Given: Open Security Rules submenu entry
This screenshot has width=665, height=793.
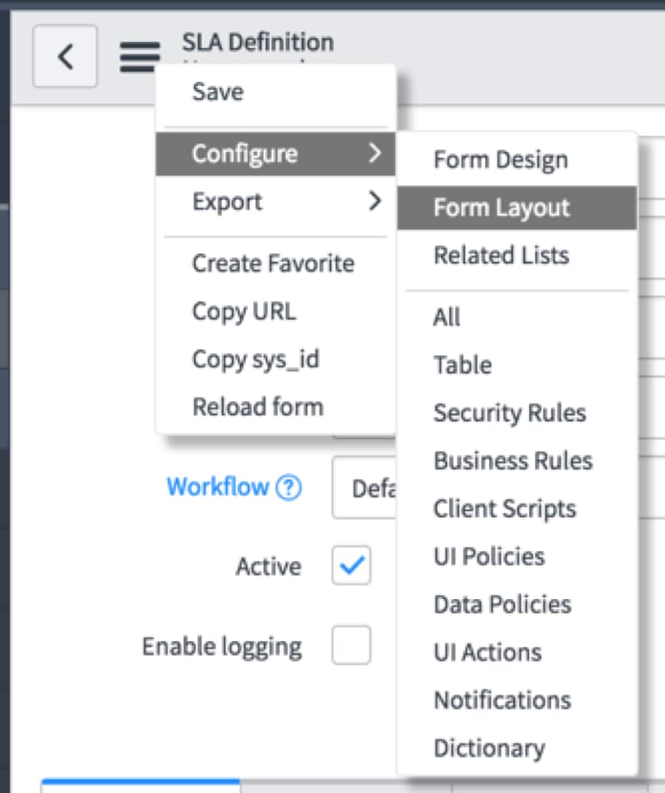Looking at the screenshot, I should coord(517,413).
